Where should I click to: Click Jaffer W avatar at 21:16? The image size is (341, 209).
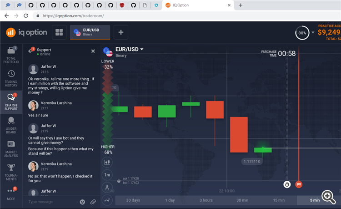point(33,69)
